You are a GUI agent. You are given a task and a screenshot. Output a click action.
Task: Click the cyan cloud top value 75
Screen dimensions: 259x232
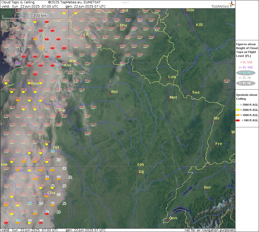30,203
